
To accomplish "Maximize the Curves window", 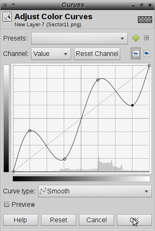I will click(142, 5).
